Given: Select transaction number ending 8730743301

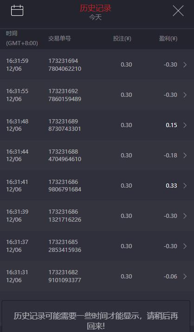Looking at the screenshot, I should tap(65, 125).
